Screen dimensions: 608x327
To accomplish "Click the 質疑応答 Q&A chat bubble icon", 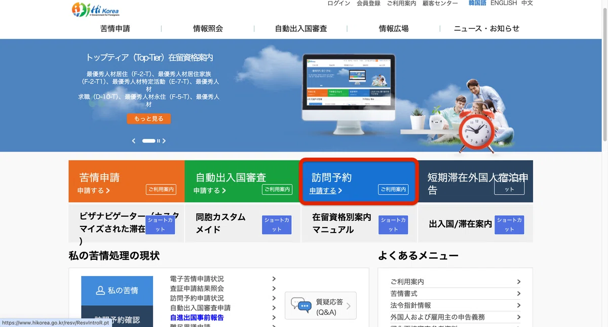I will (301, 305).
